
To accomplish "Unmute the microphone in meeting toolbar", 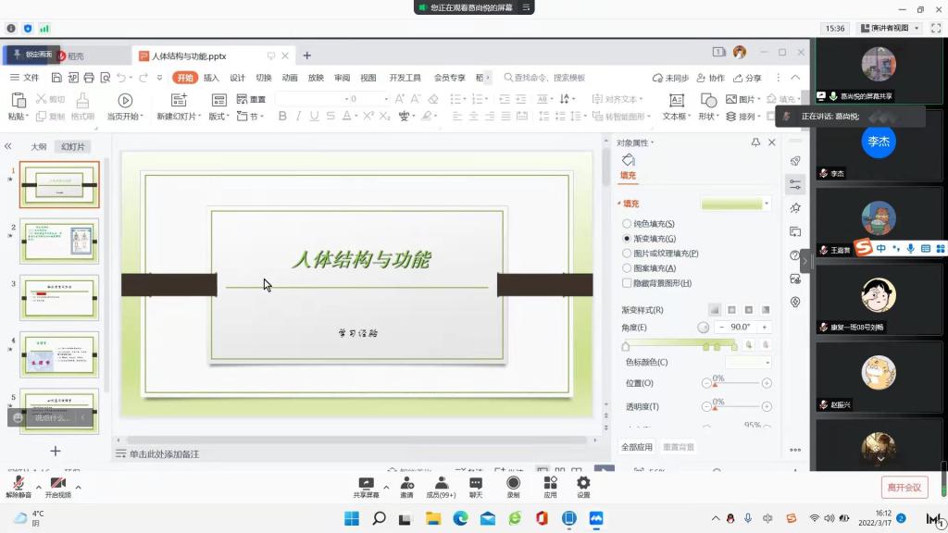I will point(19,484).
